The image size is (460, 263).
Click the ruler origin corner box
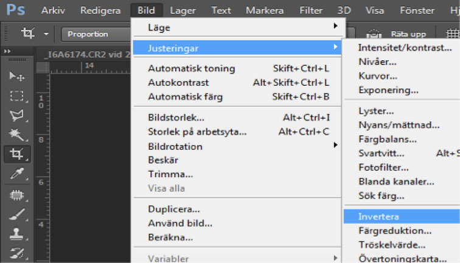point(43,68)
